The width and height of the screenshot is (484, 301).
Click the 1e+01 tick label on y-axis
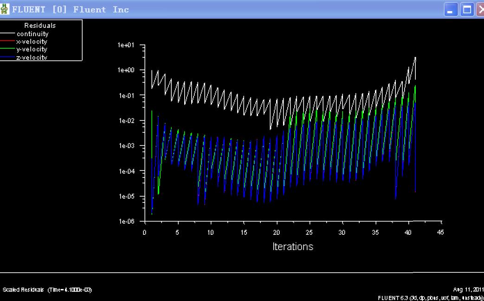(127, 45)
